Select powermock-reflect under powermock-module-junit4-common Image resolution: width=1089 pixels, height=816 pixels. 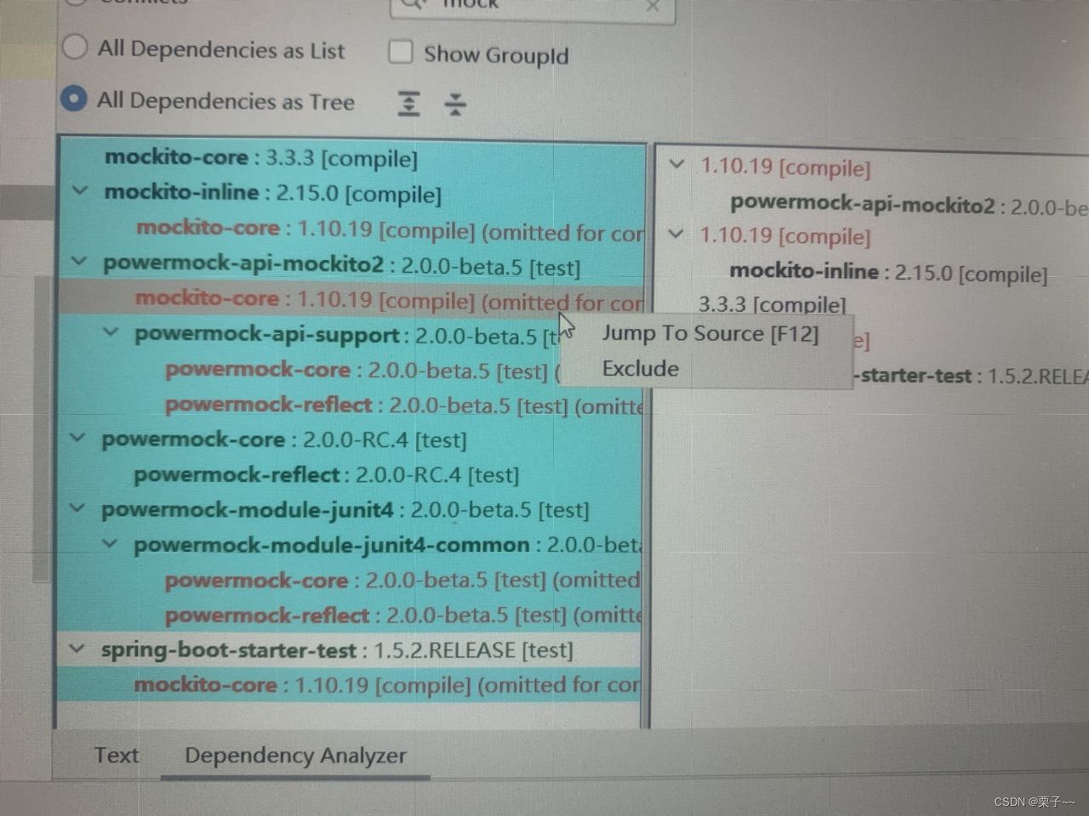tap(350, 615)
